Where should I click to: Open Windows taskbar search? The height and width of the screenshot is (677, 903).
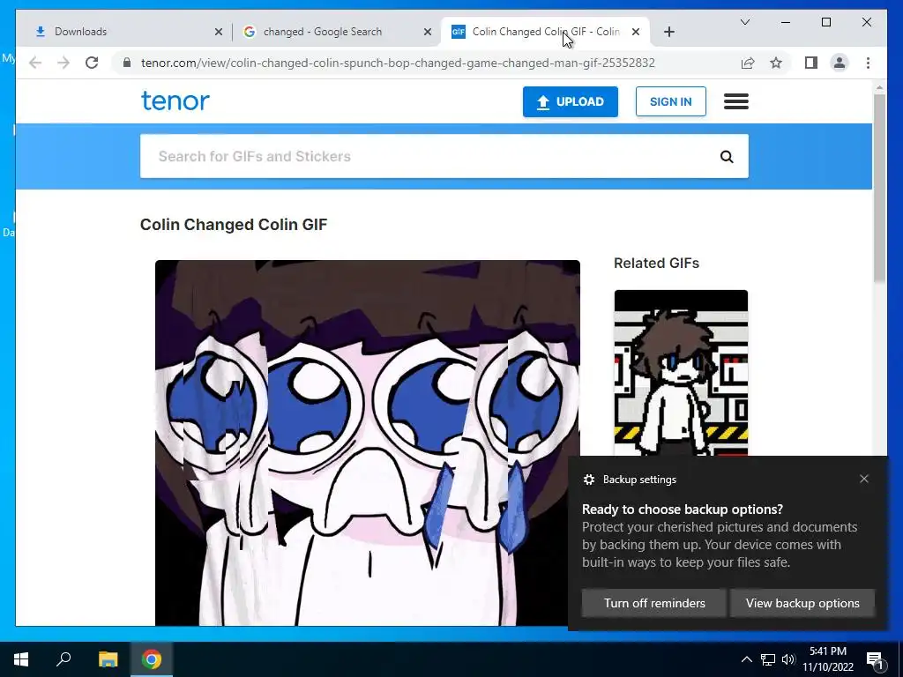click(63, 659)
